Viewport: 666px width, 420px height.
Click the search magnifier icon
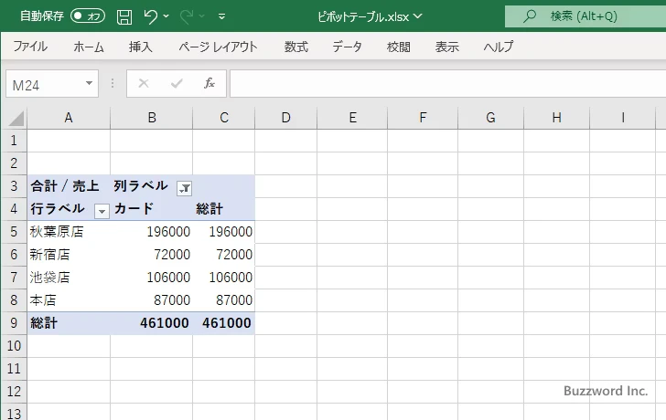coord(529,16)
